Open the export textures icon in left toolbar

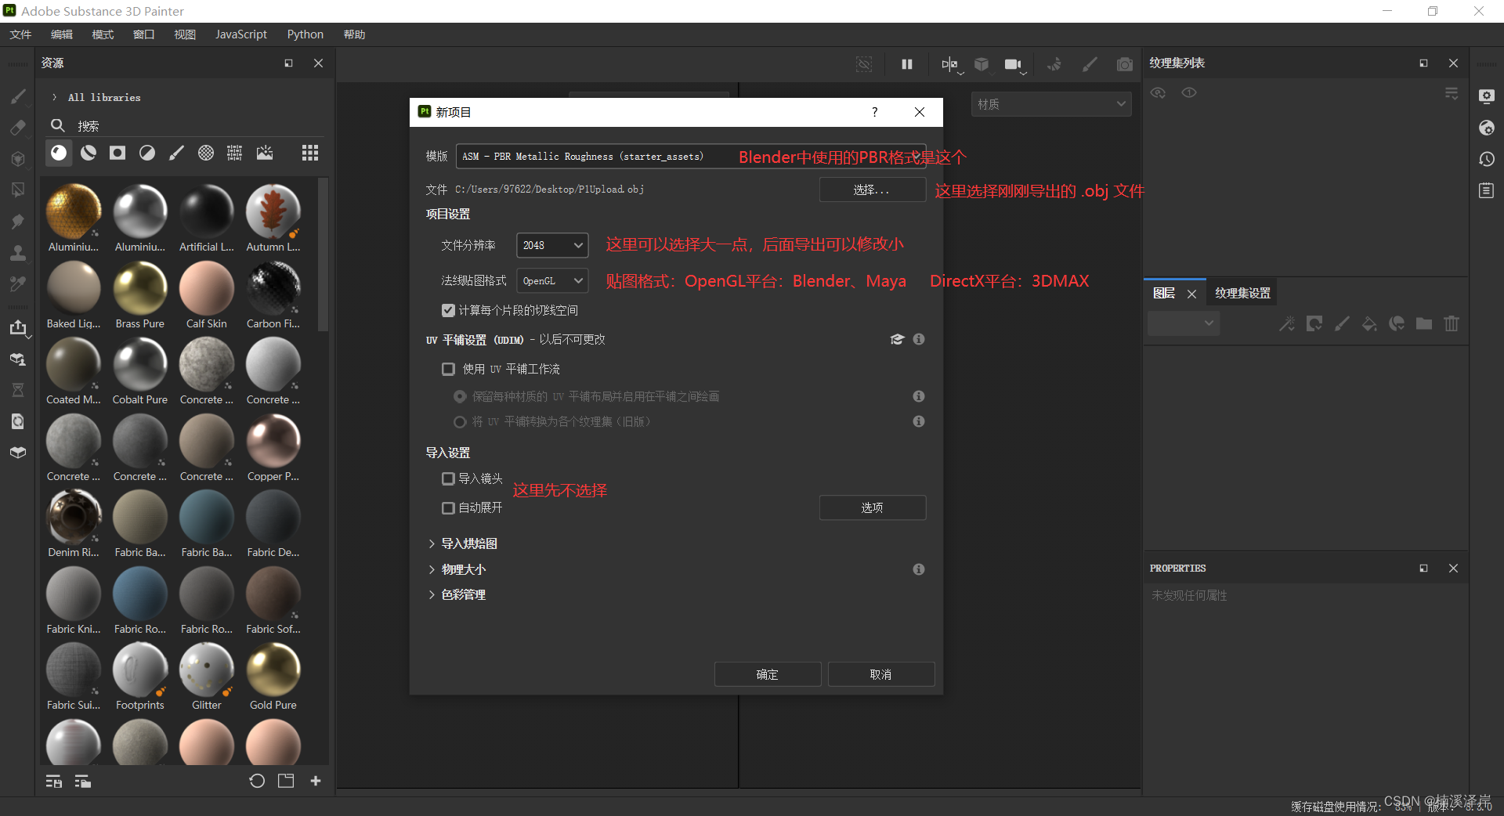[18, 327]
